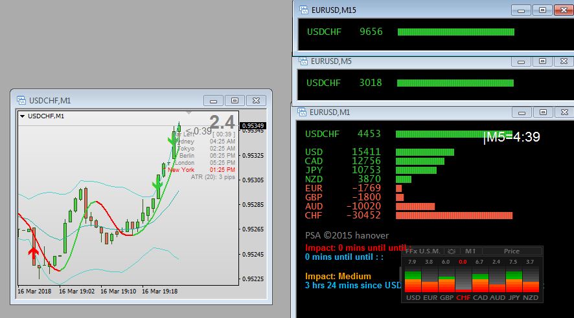The width and height of the screenshot is (574, 318).
Task: Close the EURUSD,M15 window
Action: click(x=564, y=10)
